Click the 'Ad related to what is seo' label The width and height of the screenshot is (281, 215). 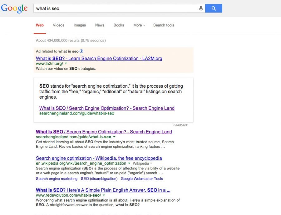(57, 51)
